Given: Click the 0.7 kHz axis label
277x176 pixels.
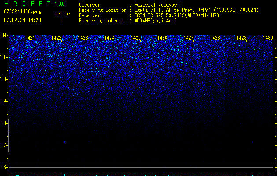Looking at the screenshot, I should [4, 145].
